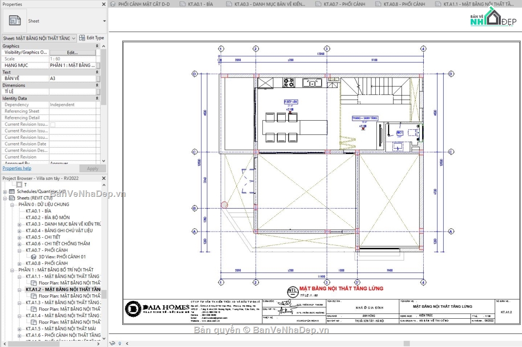
Task: Click the Project Browser horizontal scrollbar
Action: [53, 344]
